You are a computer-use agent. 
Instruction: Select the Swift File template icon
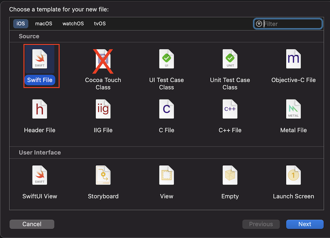pyautogui.click(x=40, y=59)
